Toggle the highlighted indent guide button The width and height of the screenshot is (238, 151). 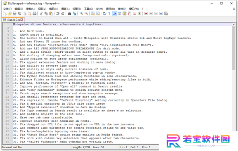coord(115,13)
